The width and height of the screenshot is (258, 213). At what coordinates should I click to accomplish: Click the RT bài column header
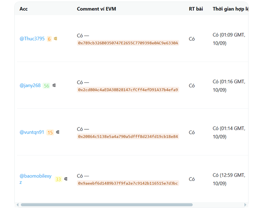click(196, 9)
